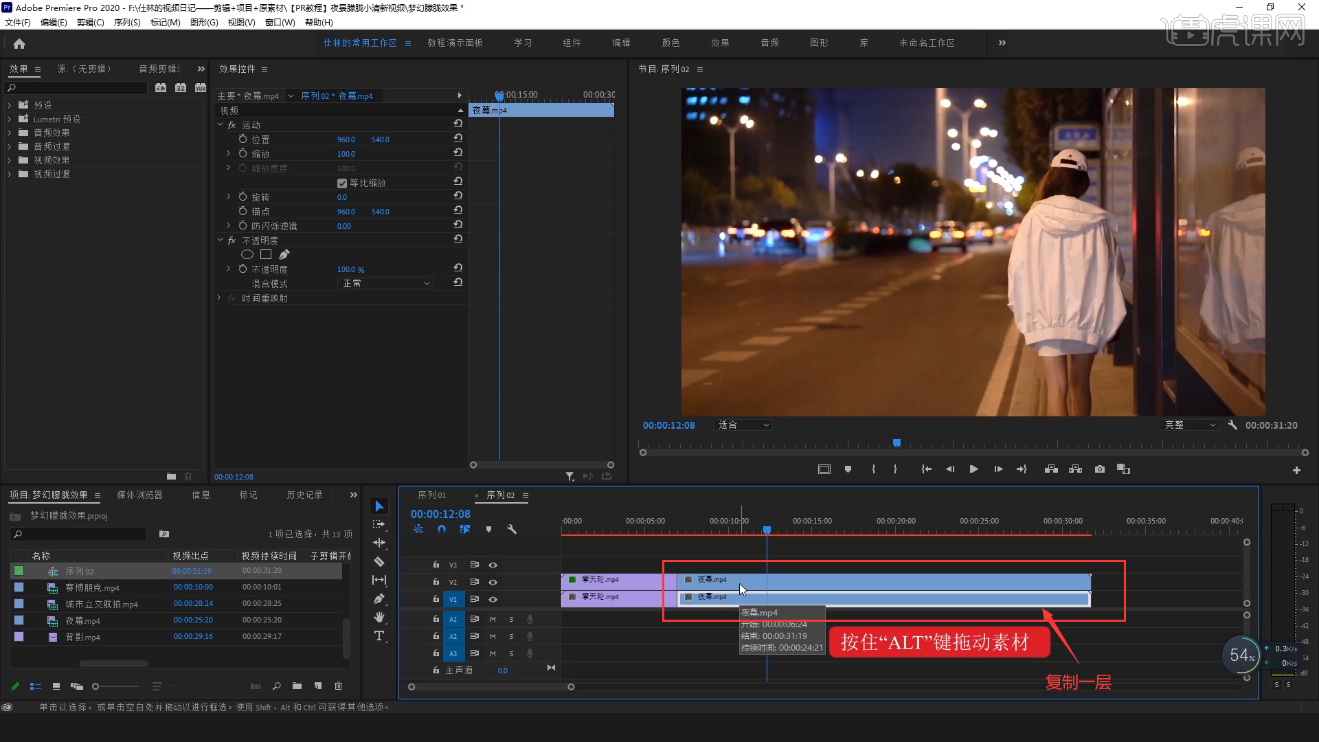The image size is (1319, 742).
Task: Open the 序列(S) menu
Action: 127,23
